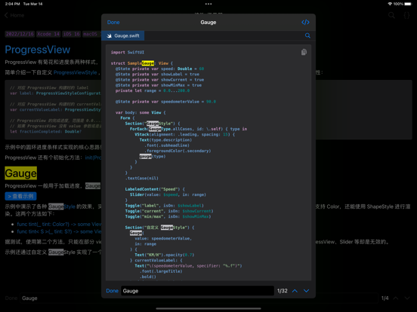Tap Done in the background find bar

pos(11,298)
